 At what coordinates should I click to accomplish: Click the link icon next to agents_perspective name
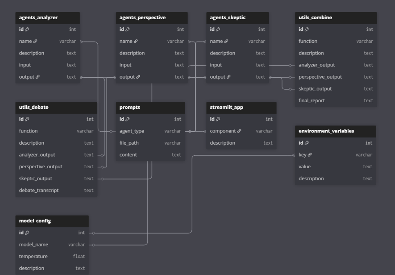[x=136, y=41]
